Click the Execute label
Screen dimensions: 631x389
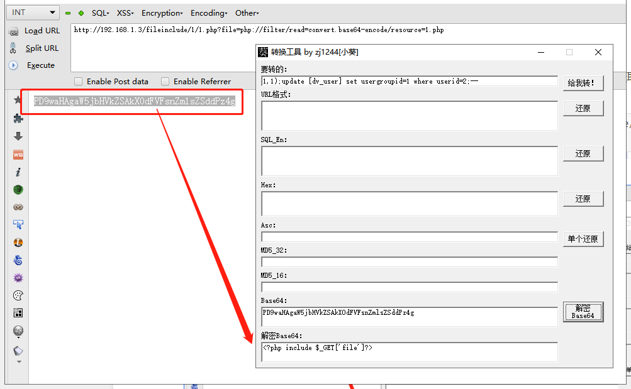pyautogui.click(x=41, y=65)
